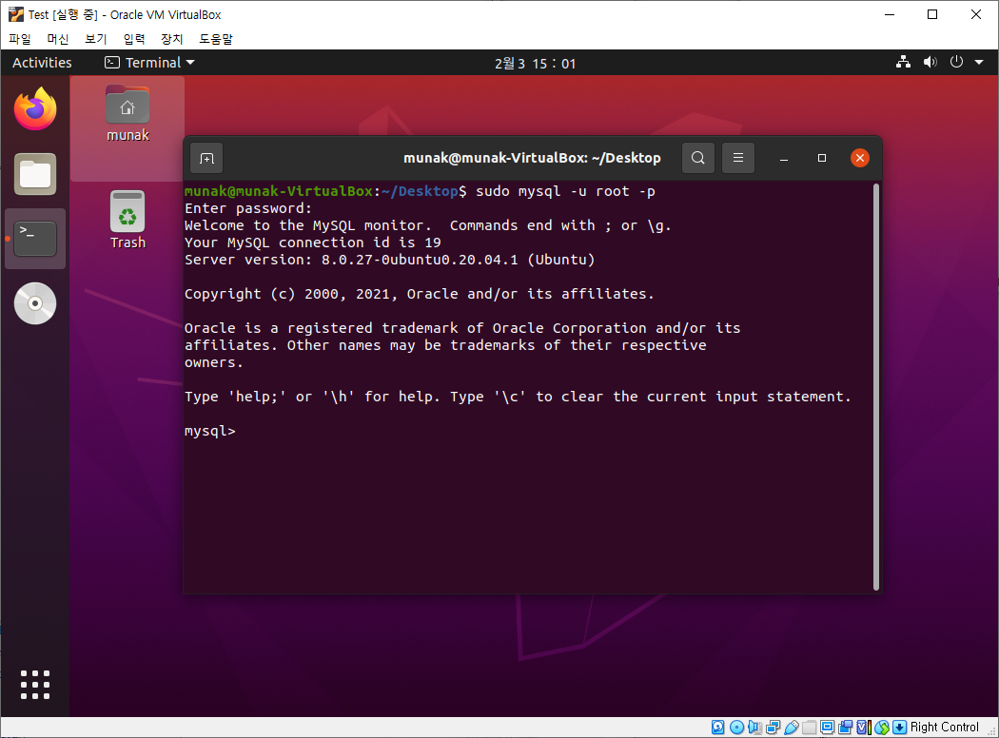Open the 머신 menu in VirtualBox

pos(57,39)
